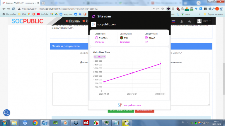Click the green Отправить отчет button
The width and height of the screenshot is (225, 126).
121,111
